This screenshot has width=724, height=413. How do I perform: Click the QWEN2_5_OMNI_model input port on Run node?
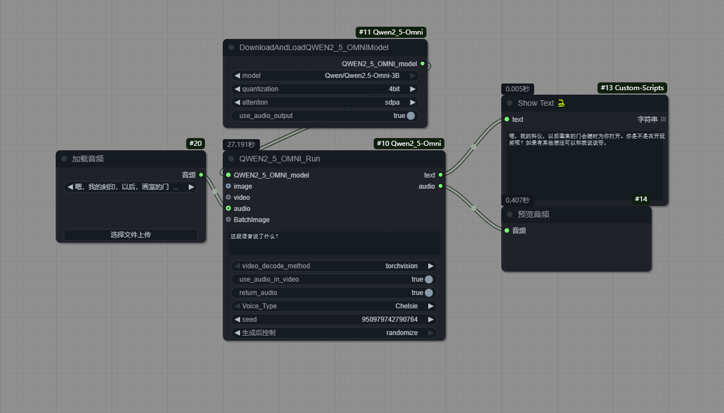point(228,175)
